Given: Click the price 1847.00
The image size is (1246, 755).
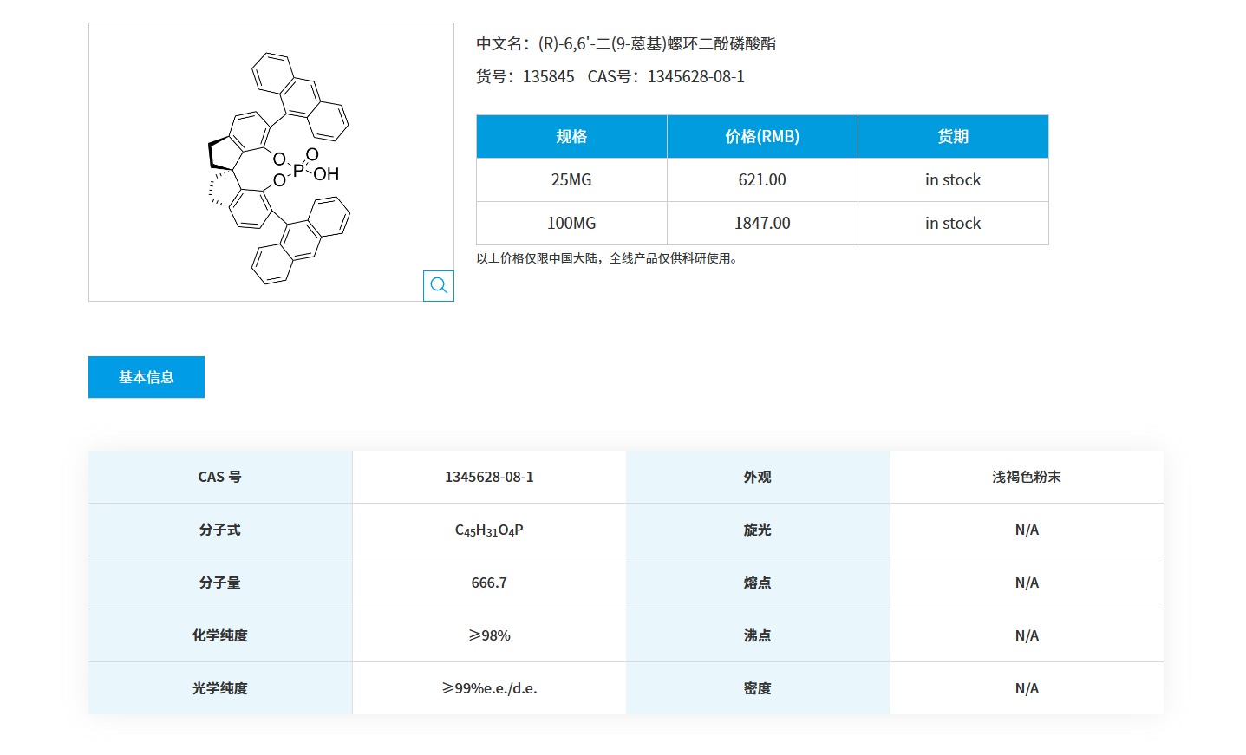Looking at the screenshot, I should tap(761, 223).
